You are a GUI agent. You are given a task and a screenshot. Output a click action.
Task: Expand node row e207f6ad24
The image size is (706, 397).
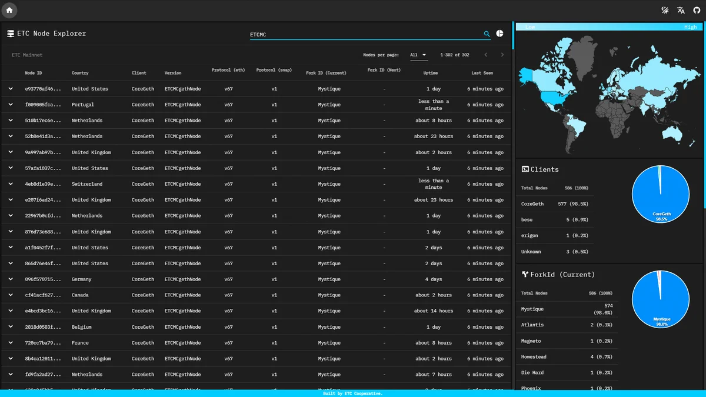(11, 200)
